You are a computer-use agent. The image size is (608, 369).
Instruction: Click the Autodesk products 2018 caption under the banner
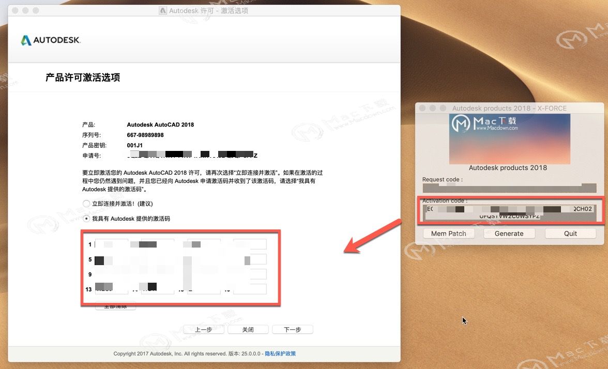tap(508, 168)
